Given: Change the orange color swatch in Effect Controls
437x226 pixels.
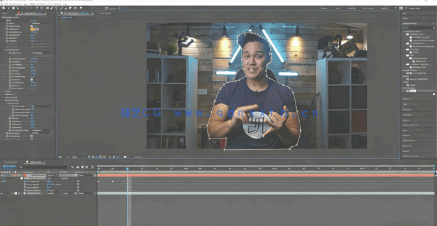Looking at the screenshot, I should (x=32, y=29).
